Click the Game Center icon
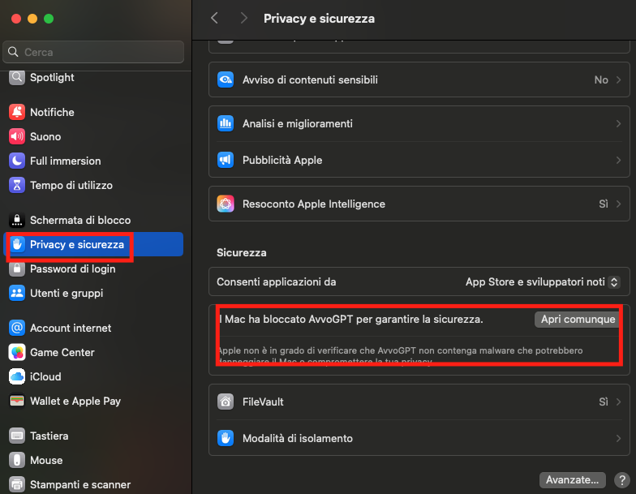This screenshot has height=494, width=636. 17,352
